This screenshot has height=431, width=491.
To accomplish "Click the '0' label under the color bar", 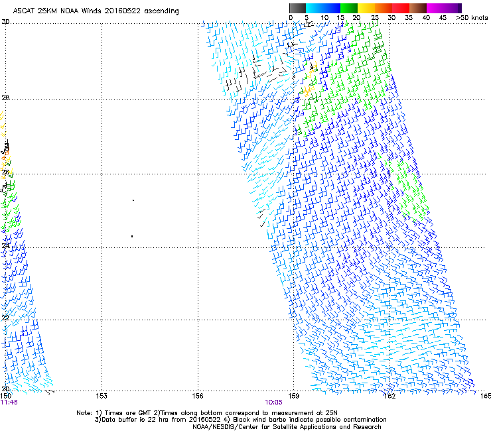I will point(291,17).
